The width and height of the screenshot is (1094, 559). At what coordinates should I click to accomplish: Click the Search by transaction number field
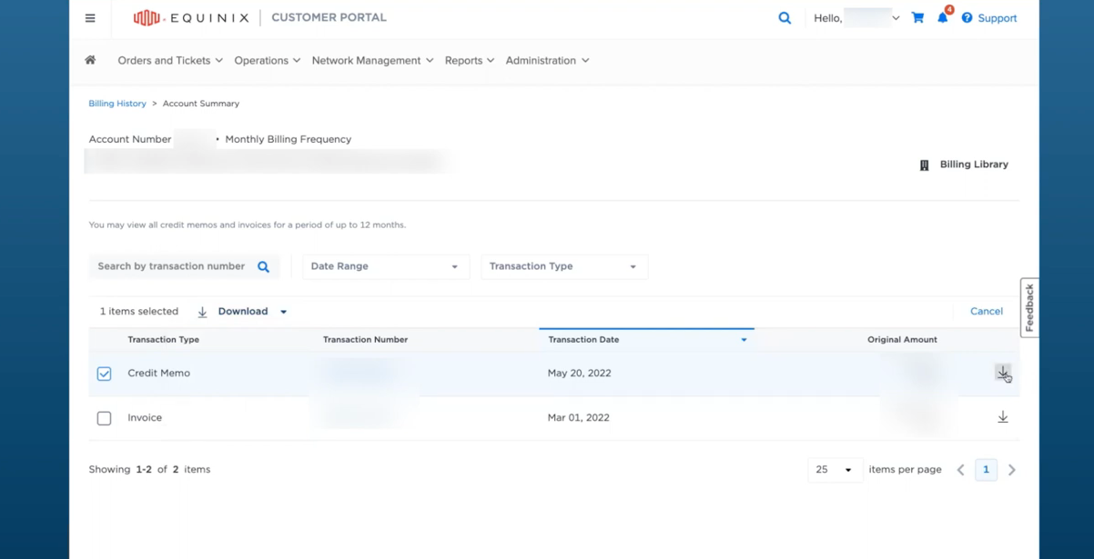(172, 266)
